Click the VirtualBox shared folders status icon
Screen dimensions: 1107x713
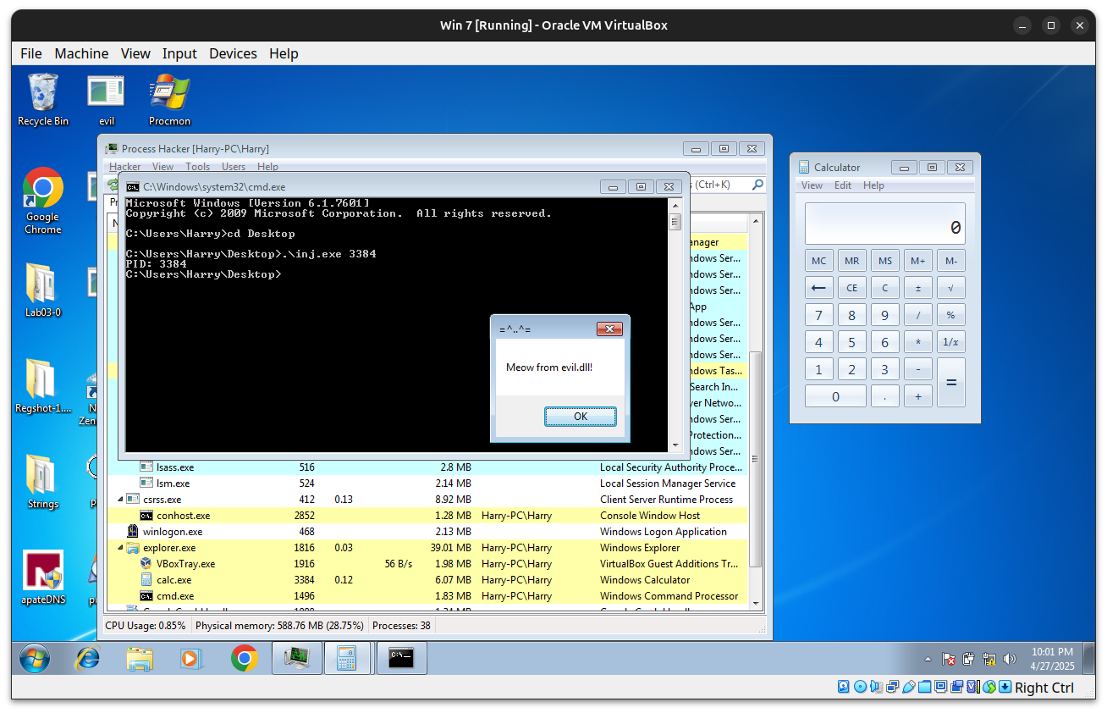click(x=924, y=687)
